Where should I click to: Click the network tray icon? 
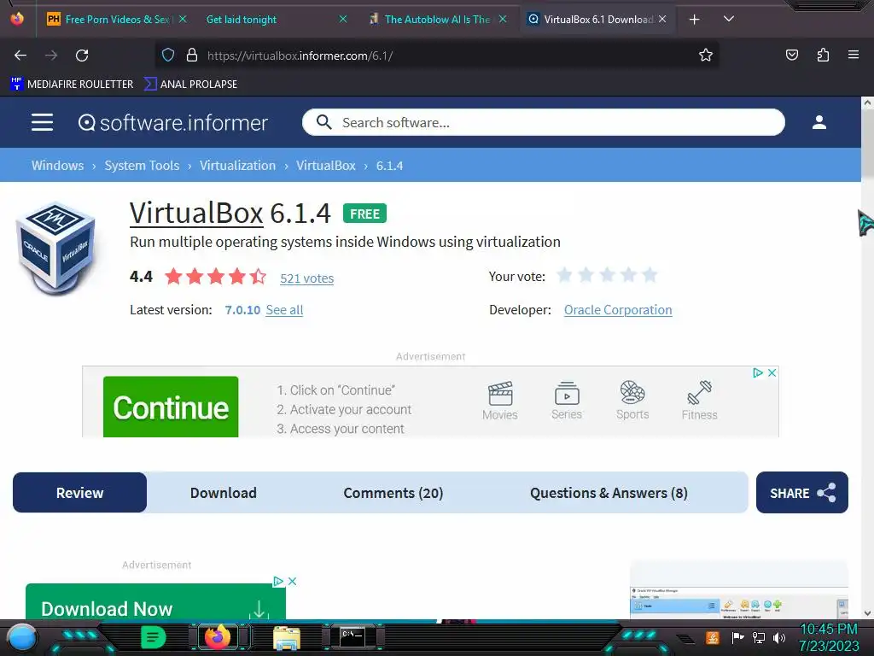[x=758, y=637]
